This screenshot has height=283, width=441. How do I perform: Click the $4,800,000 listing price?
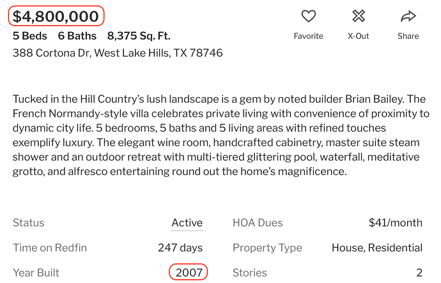[x=56, y=16]
